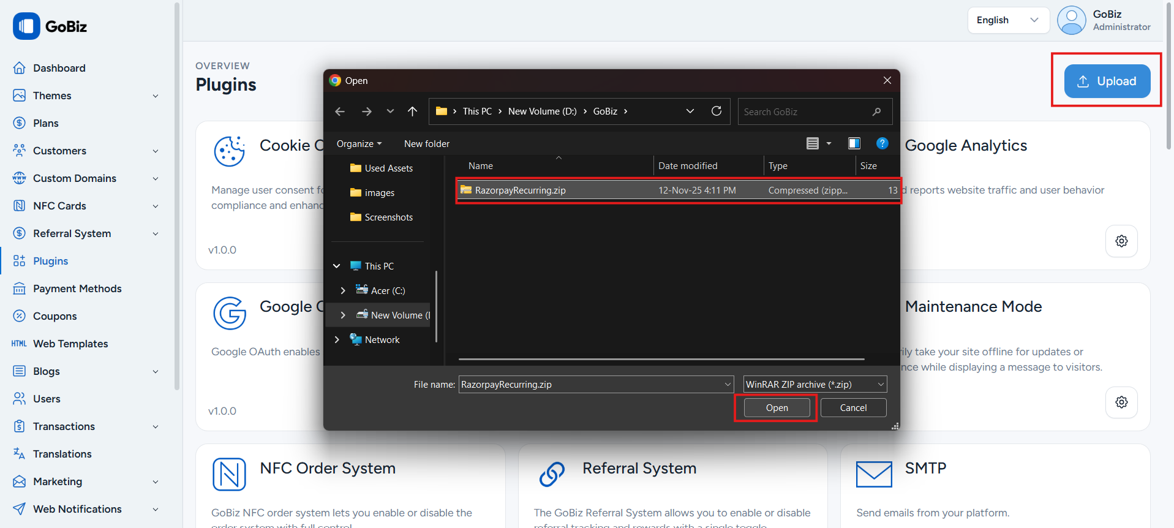Expand the Custom Domains chevron
1174x528 pixels.
[156, 179]
